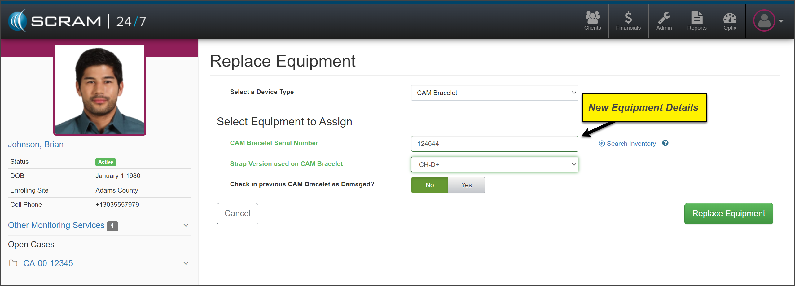Open the Strap Version dropdown
This screenshot has width=795, height=286.
tap(494, 165)
